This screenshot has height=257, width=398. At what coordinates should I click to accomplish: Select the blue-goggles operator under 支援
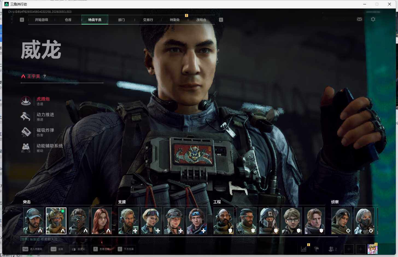(197, 221)
